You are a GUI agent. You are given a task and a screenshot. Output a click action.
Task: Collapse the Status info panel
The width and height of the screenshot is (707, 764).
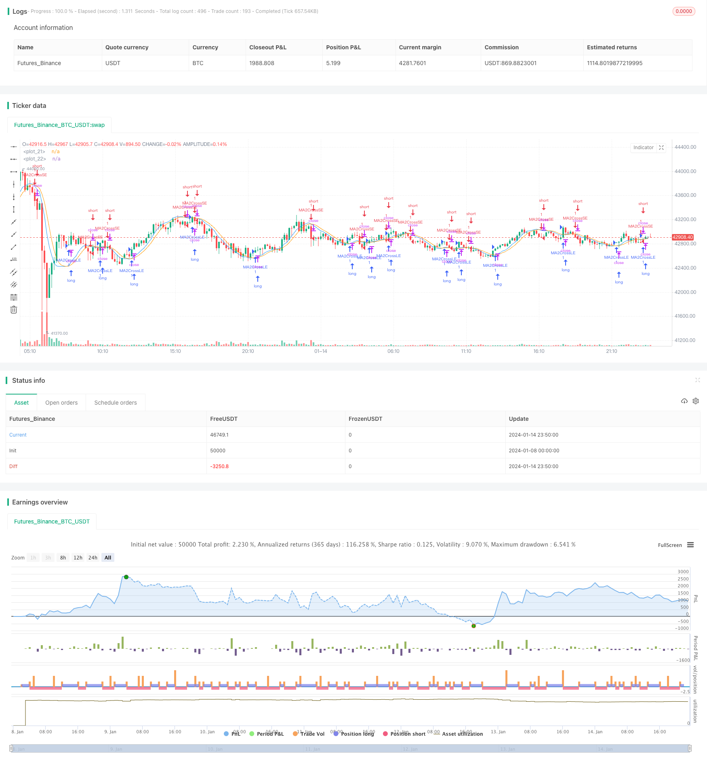[697, 380]
